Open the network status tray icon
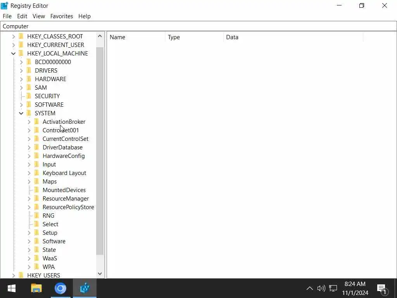This screenshot has height=298, width=397. click(x=333, y=288)
